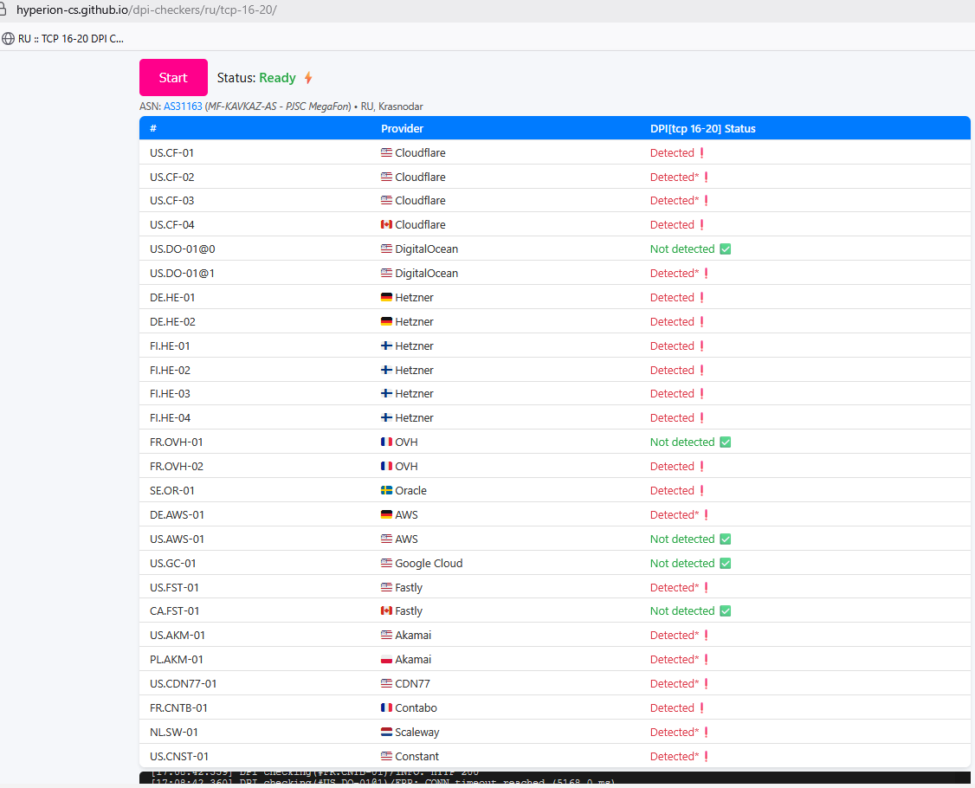Image resolution: width=975 pixels, height=788 pixels.
Task: Click the Polish flag in PL.AKM-01 row
Action: 386,659
